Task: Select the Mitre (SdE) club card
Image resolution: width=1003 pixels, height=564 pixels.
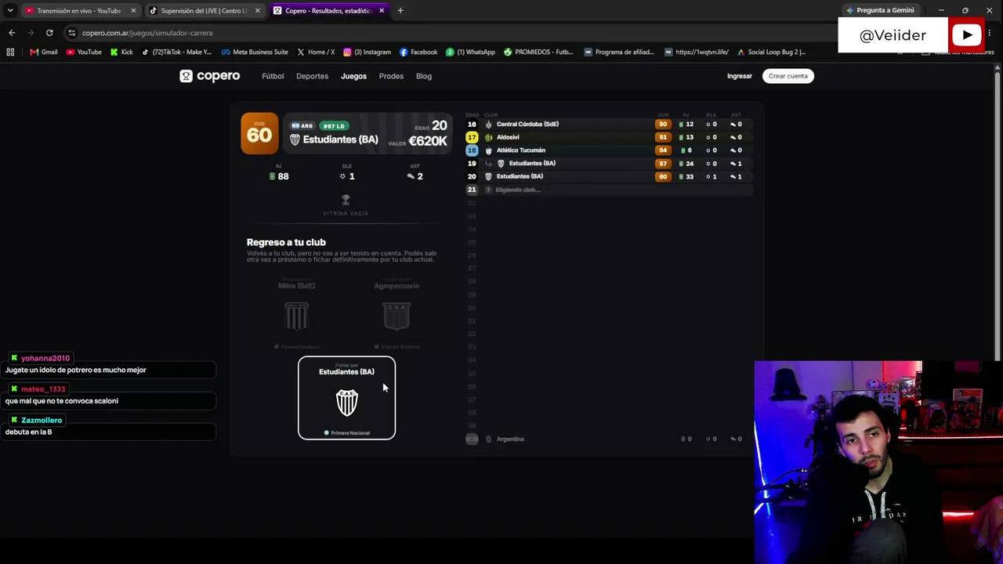Action: click(x=296, y=312)
